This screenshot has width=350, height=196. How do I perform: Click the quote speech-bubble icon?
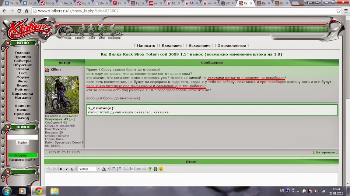pos(126,169)
